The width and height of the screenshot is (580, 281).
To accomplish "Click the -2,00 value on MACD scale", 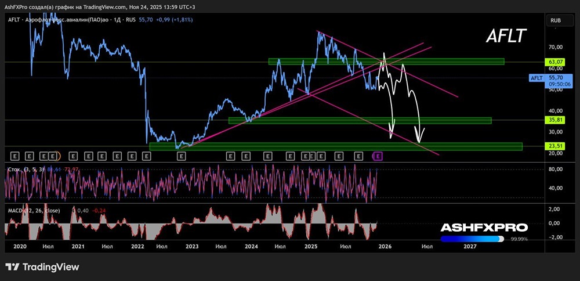I will click(x=557, y=237).
